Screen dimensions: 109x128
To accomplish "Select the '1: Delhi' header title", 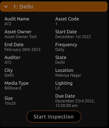I will (23, 7).
